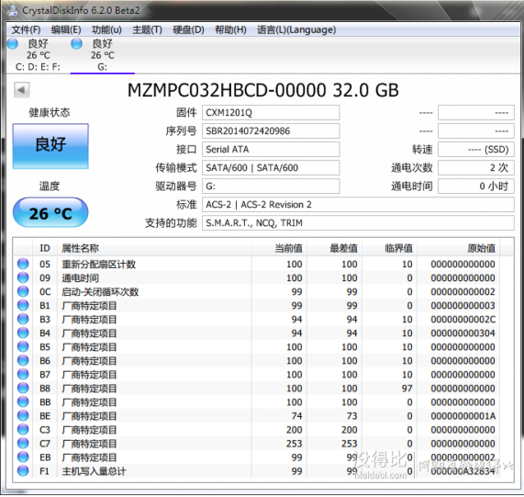The height and width of the screenshot is (497, 524).
Task: Click raw value 000000000304
Action: [x=463, y=333]
